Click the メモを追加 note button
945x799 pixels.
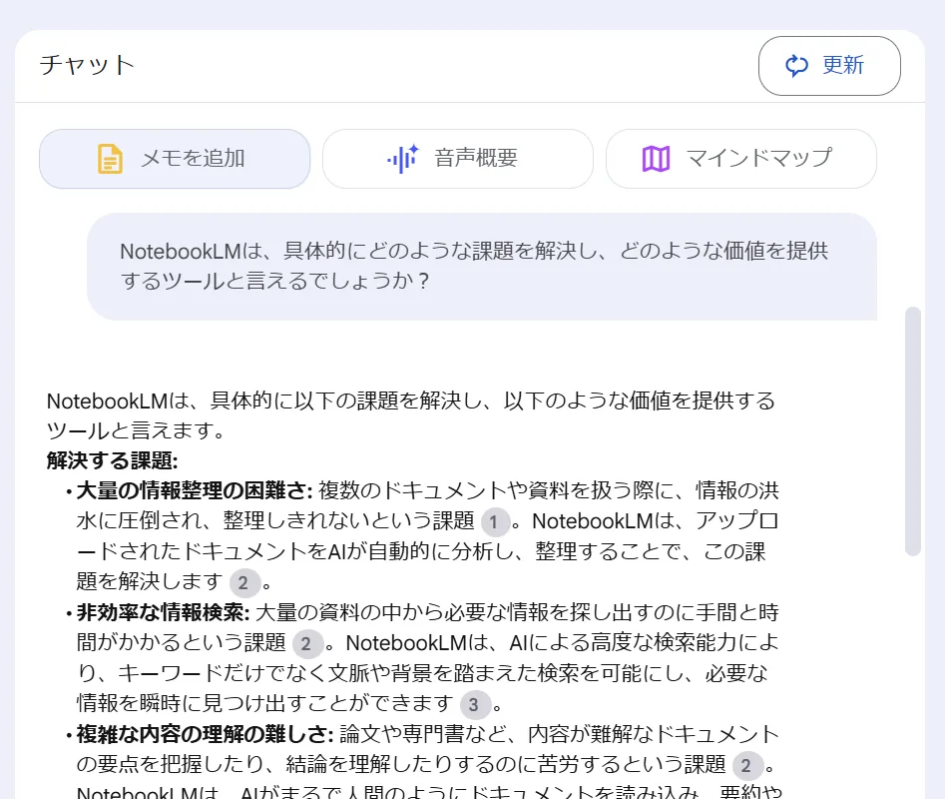175,159
